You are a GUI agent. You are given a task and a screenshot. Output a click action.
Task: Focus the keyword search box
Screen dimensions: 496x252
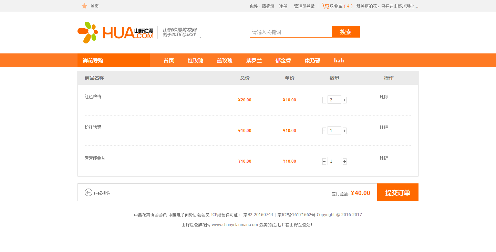tap(291, 32)
